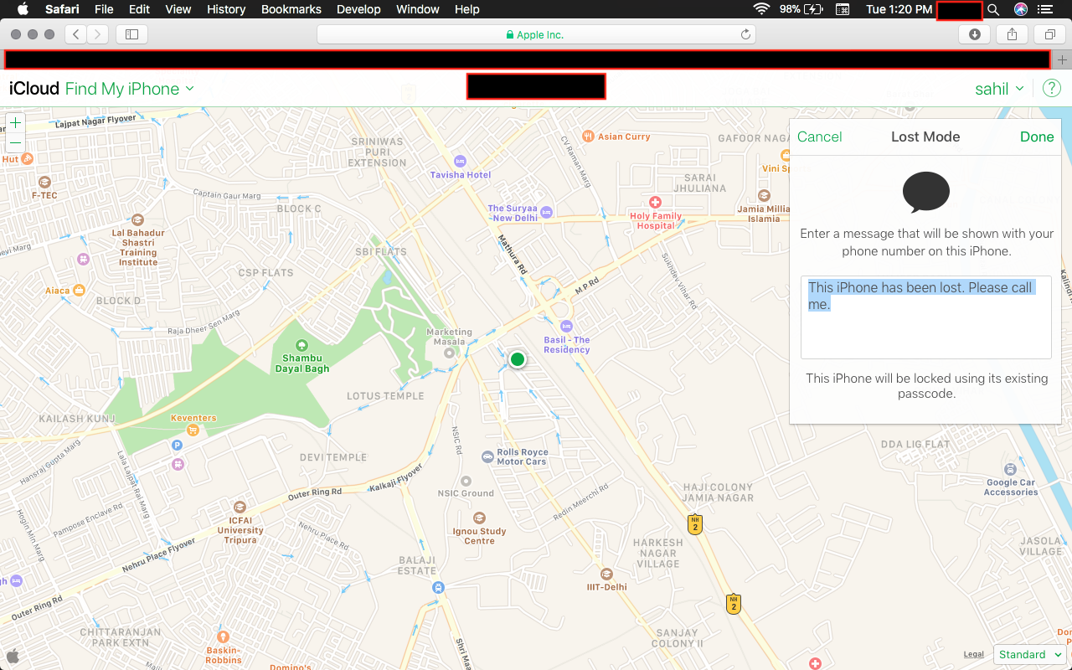
Task: Open Siri from menu bar
Action: point(1020,9)
